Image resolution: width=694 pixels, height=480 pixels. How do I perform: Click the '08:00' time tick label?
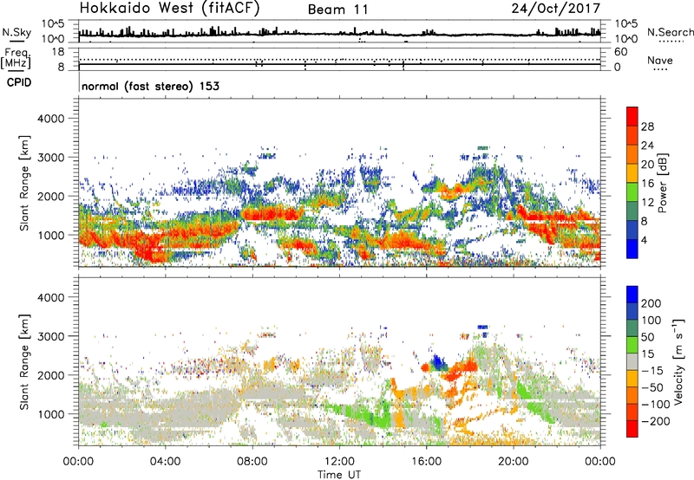(252, 462)
